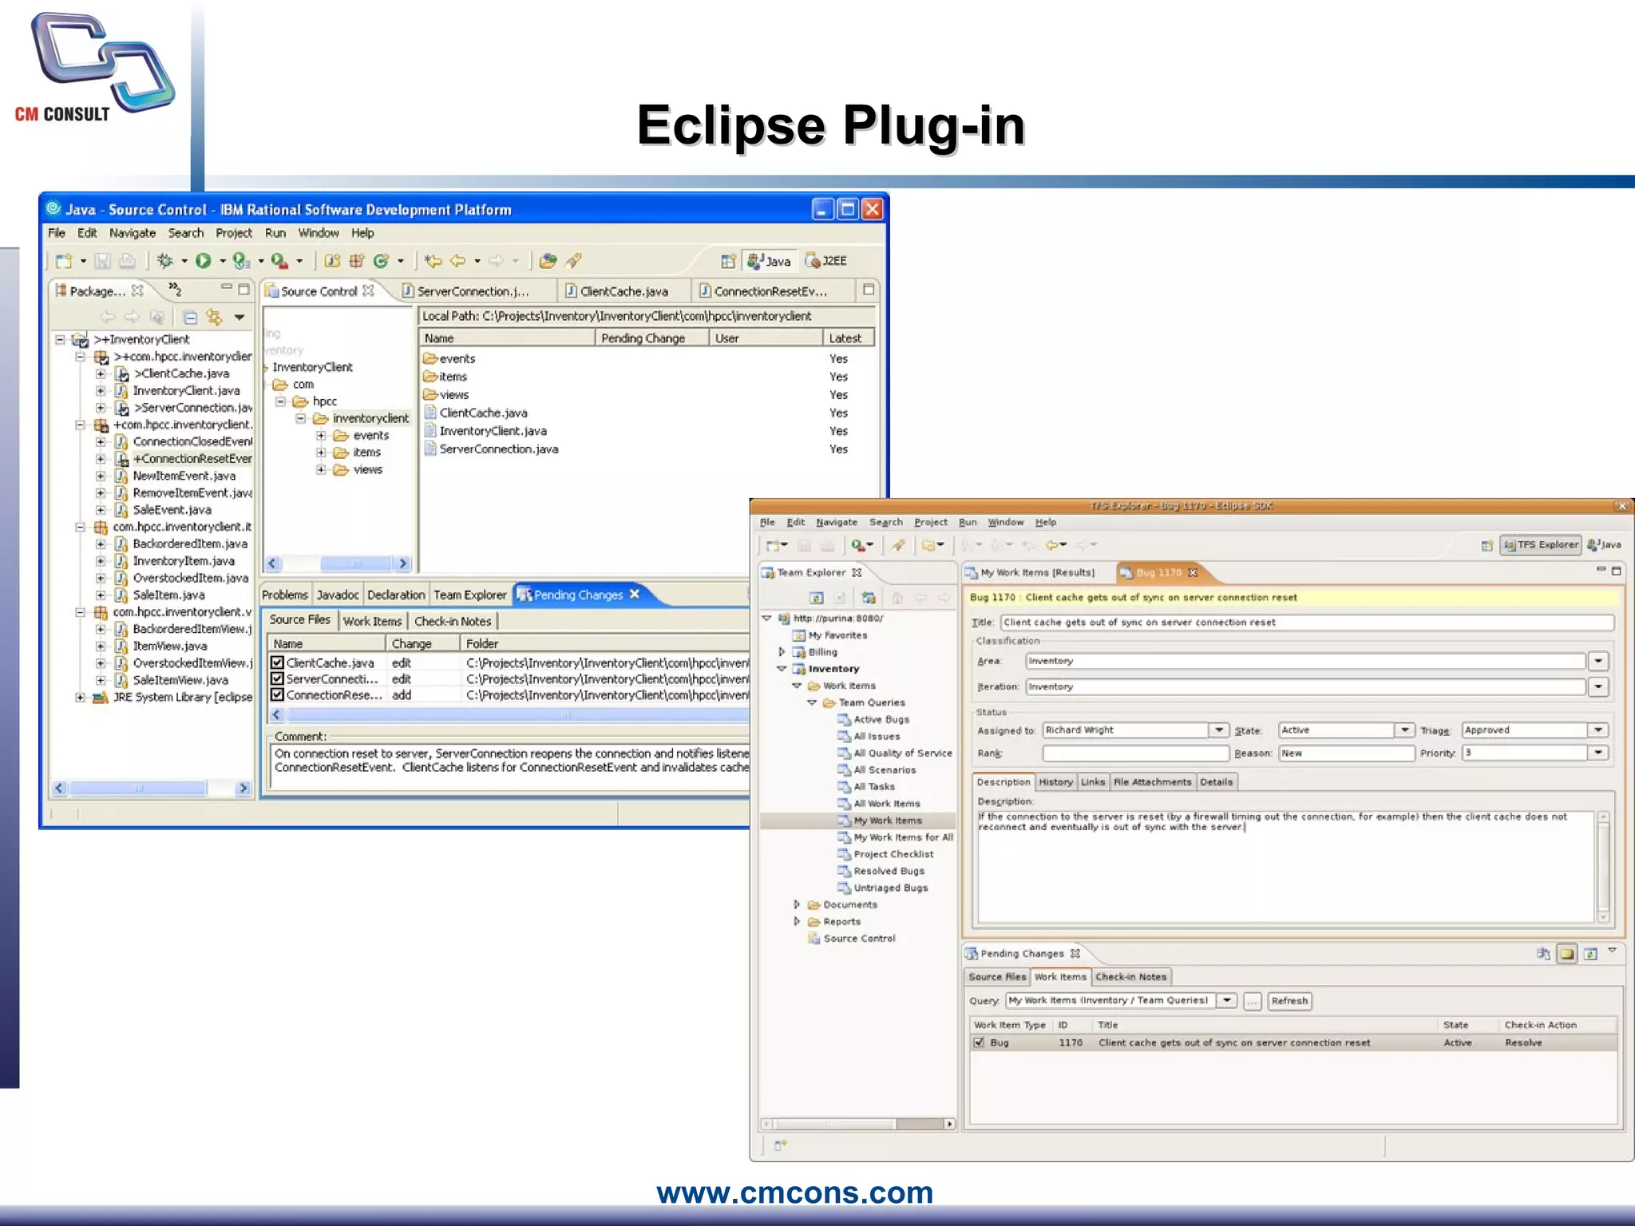
Task: Open the Iteration dropdown
Action: 1598,686
